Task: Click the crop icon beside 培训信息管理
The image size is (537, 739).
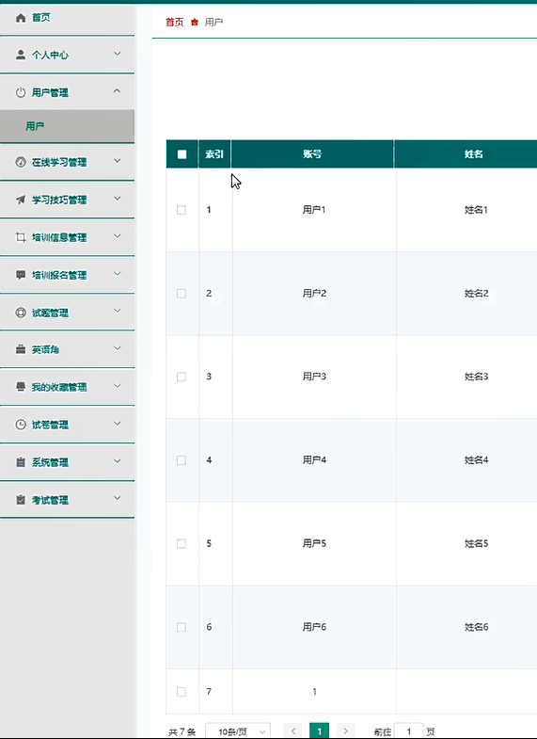Action: point(21,237)
